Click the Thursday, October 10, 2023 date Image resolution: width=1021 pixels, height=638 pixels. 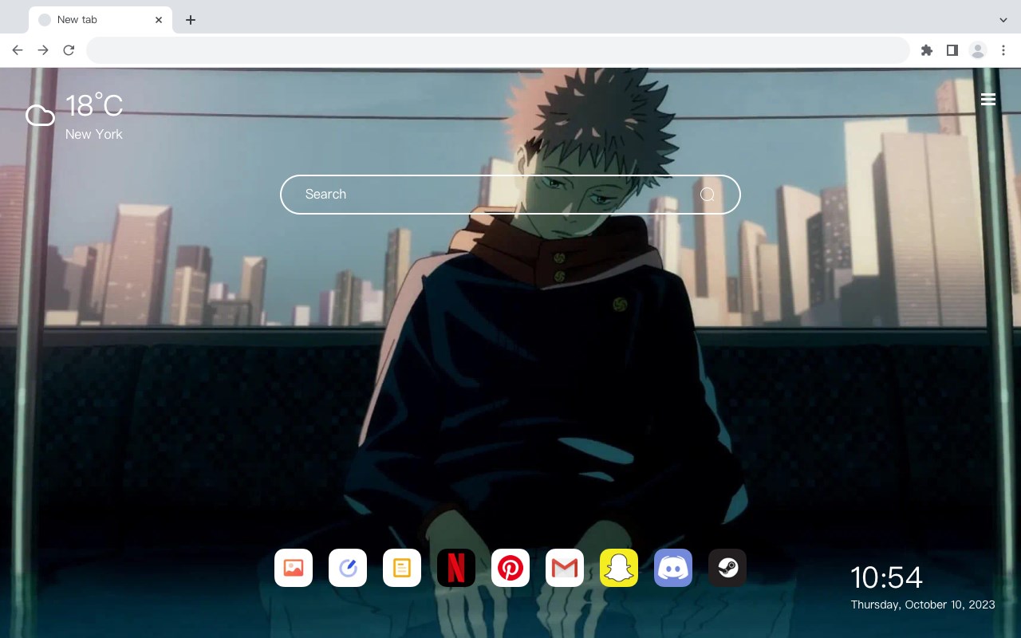(923, 605)
